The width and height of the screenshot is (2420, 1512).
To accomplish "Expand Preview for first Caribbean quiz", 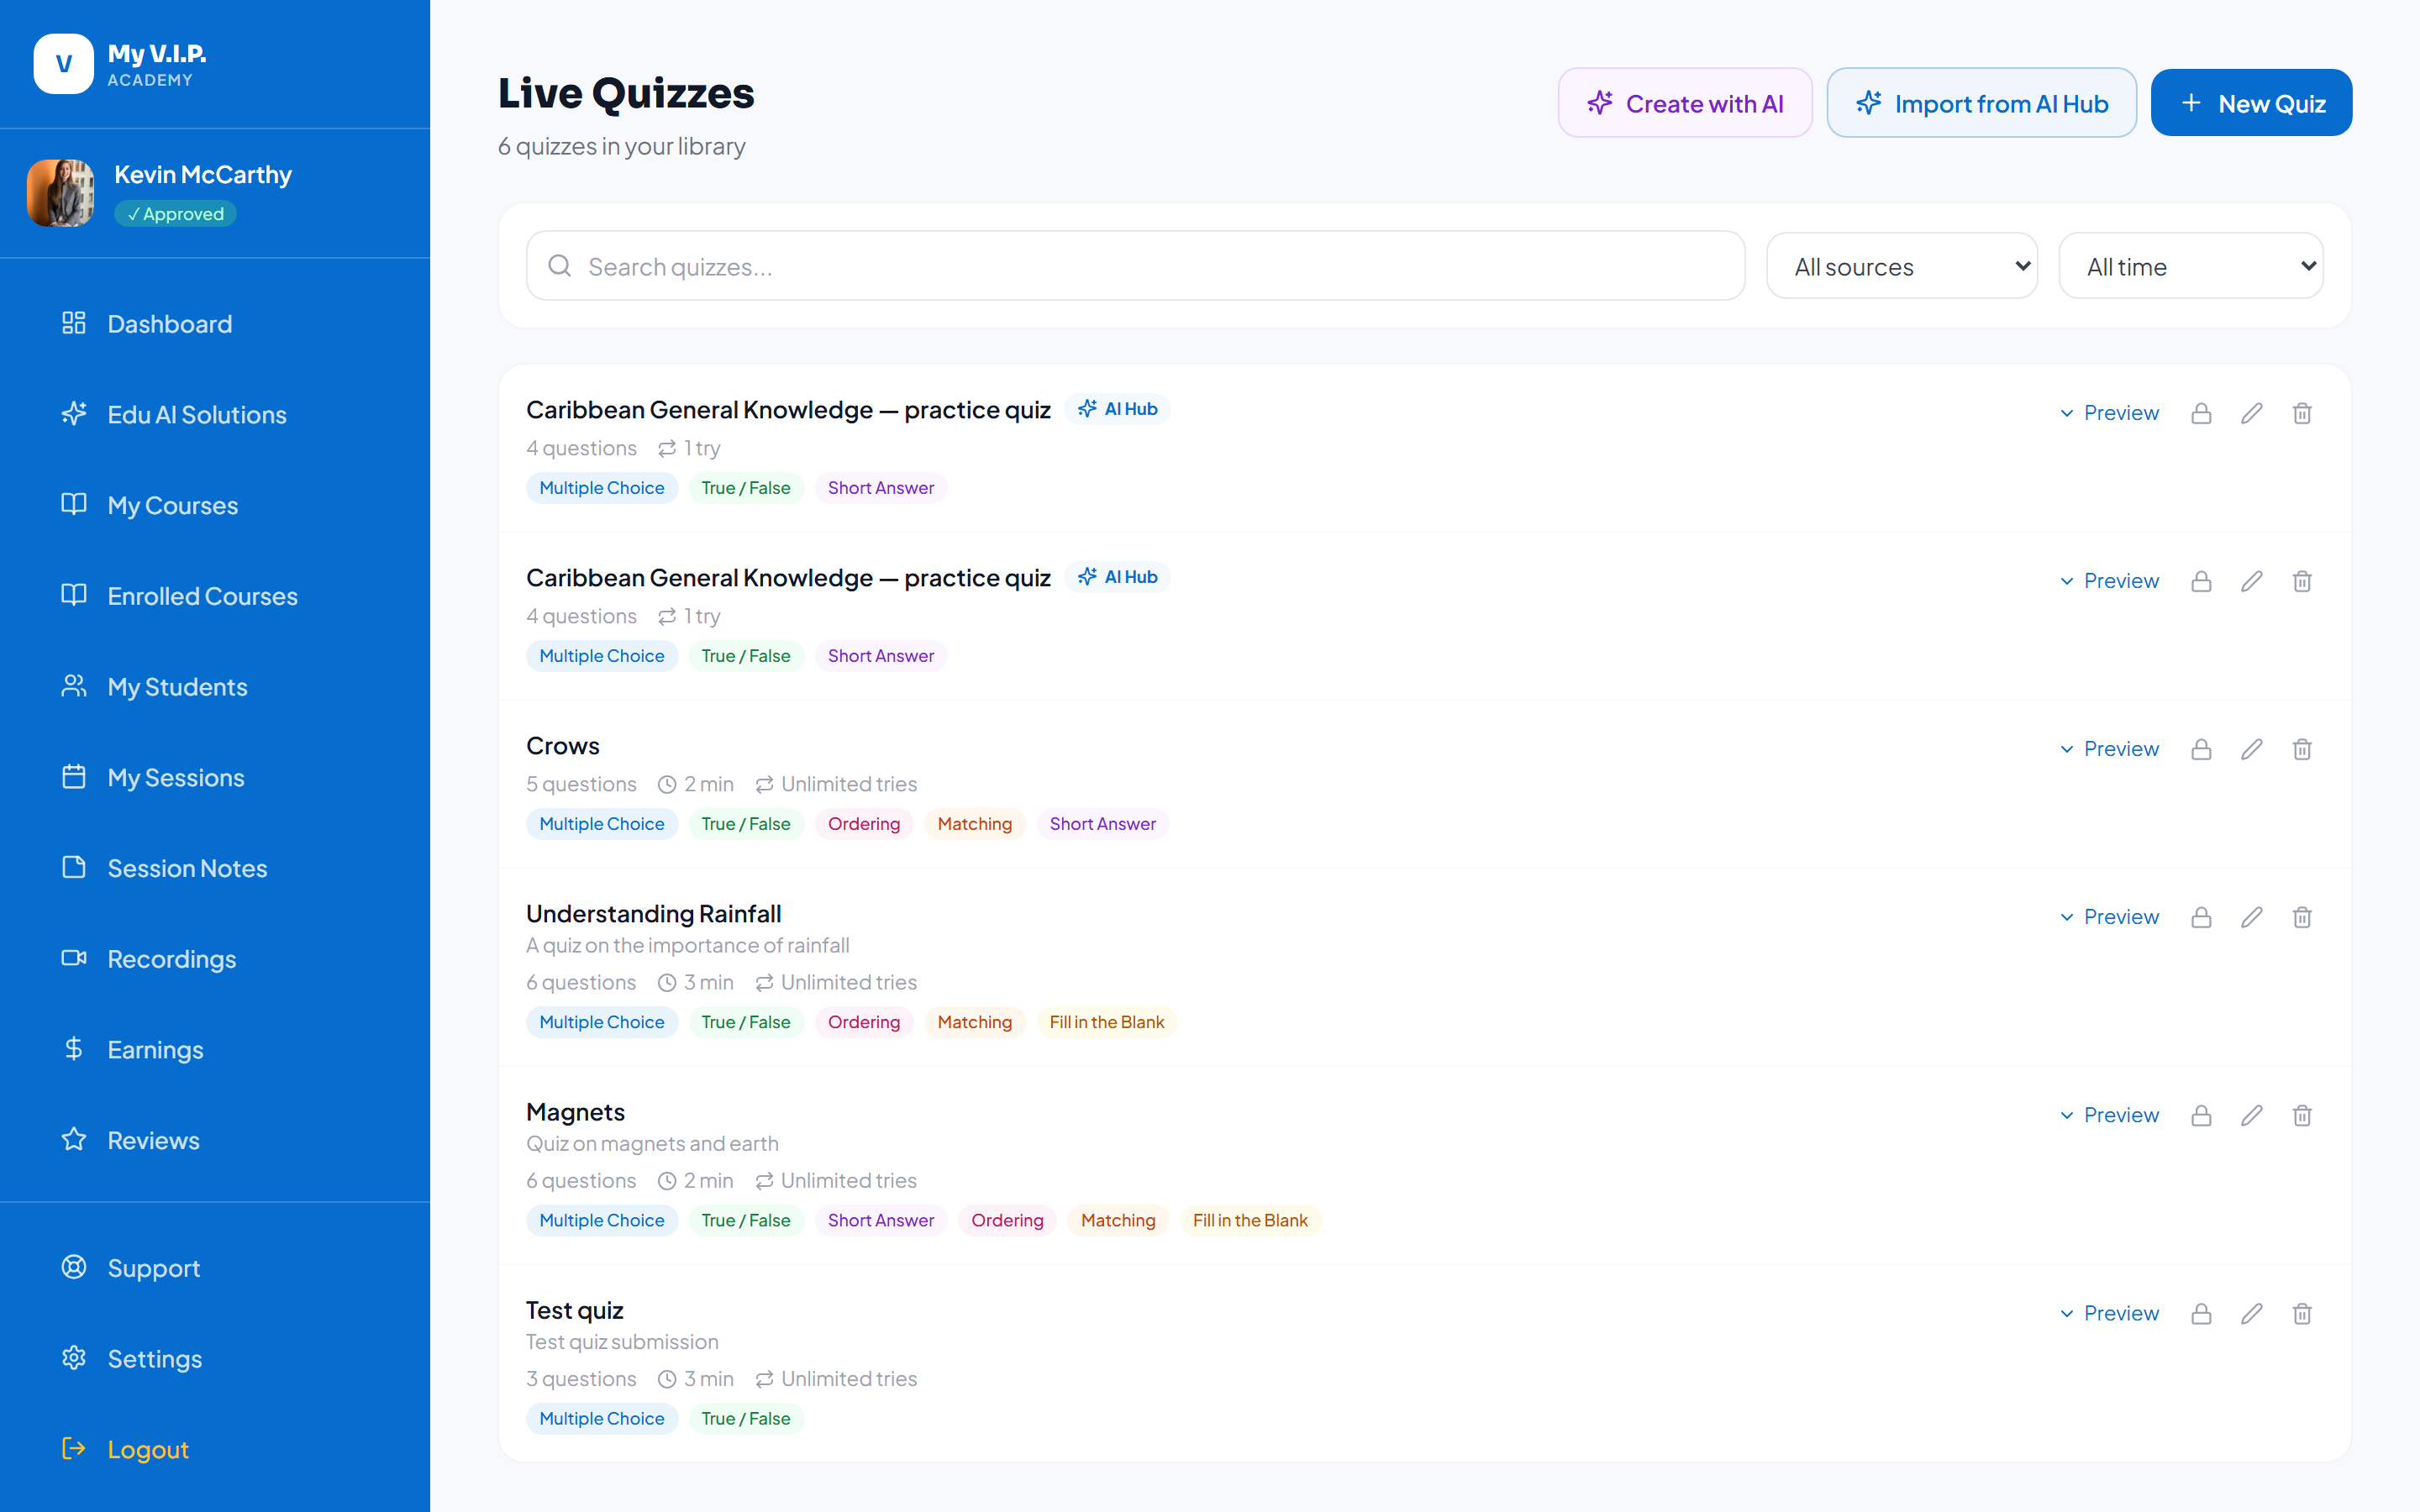I will 2109,413.
